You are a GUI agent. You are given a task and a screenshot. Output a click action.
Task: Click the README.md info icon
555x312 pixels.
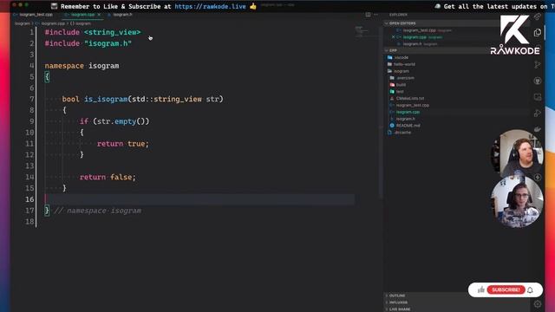tap(392, 126)
